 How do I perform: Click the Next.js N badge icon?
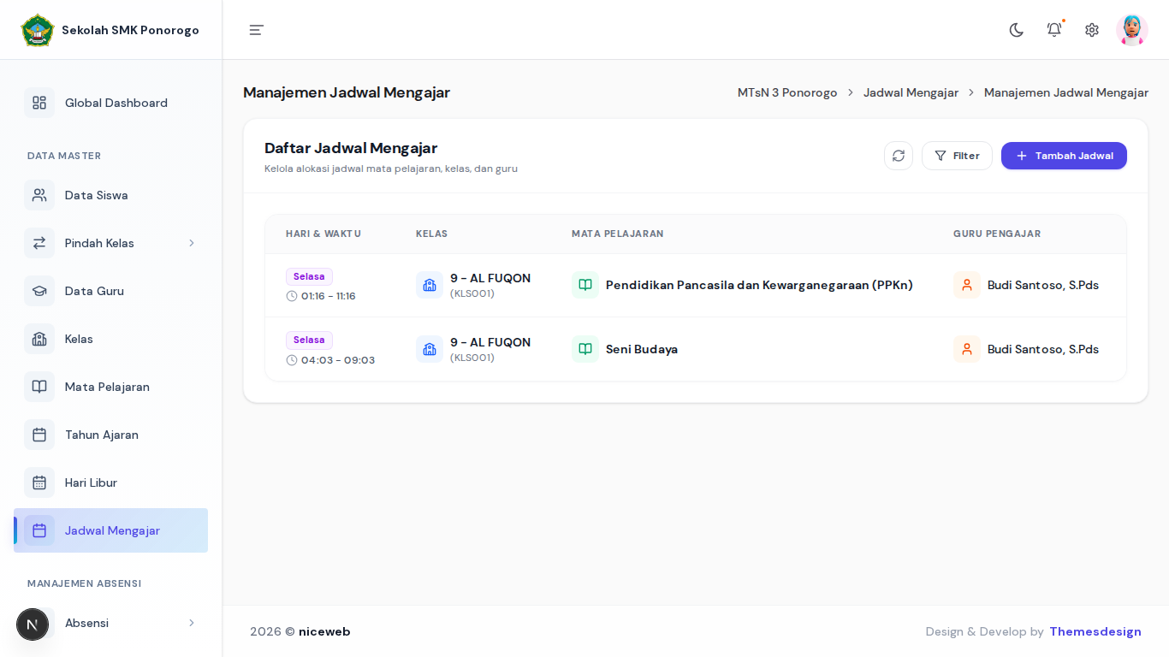[33, 624]
